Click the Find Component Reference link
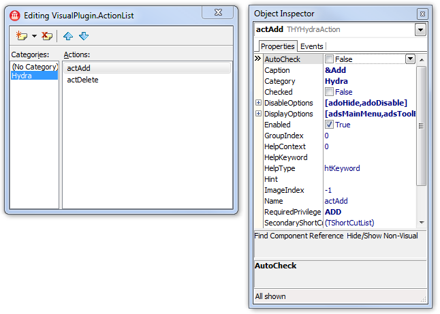The image size is (440, 314). coord(299,236)
